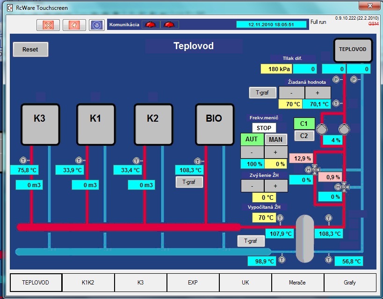
Task: Decrease frequency converter value with minus
Action: (252, 152)
